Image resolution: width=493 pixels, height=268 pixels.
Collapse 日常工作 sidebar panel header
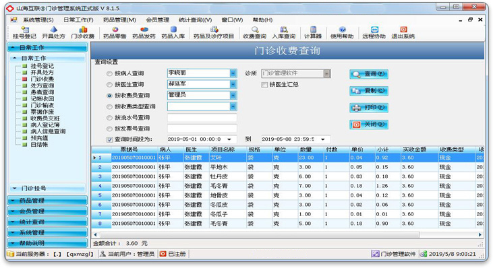[x=47, y=47]
